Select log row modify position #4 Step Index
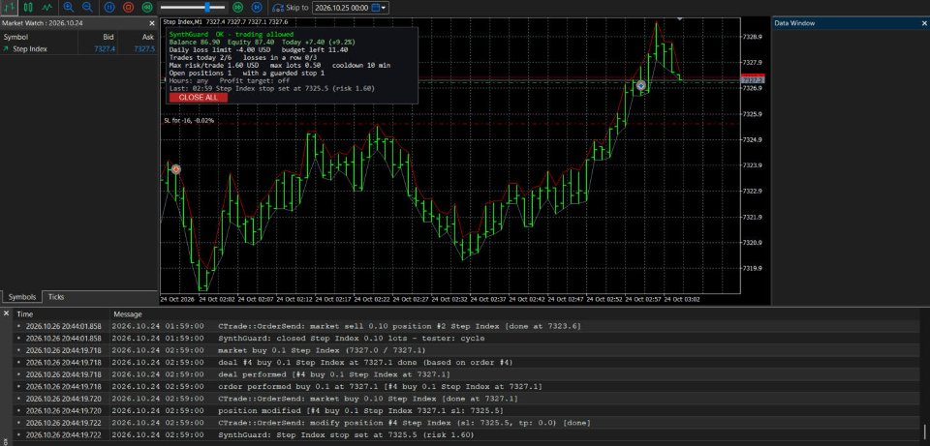This screenshot has height=446, width=930. 467,423
